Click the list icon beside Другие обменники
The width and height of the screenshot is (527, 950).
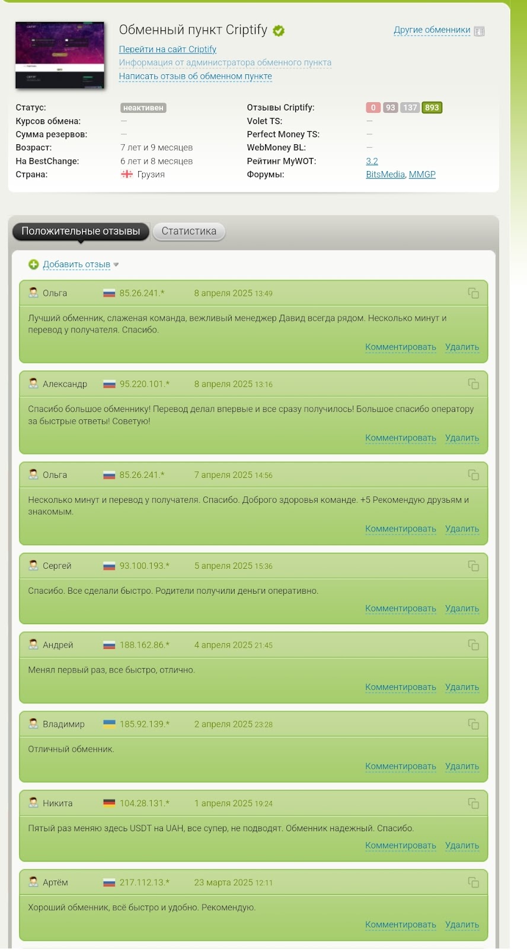point(480,31)
